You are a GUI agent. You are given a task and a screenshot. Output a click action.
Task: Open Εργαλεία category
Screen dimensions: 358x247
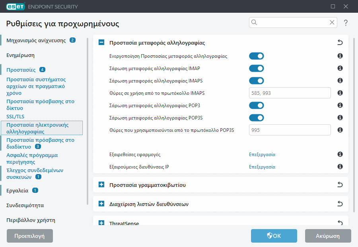pos(18,191)
